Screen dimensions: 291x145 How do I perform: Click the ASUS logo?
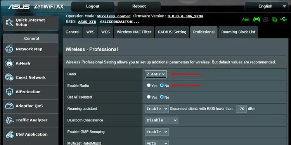pyautogui.click(x=19, y=7)
